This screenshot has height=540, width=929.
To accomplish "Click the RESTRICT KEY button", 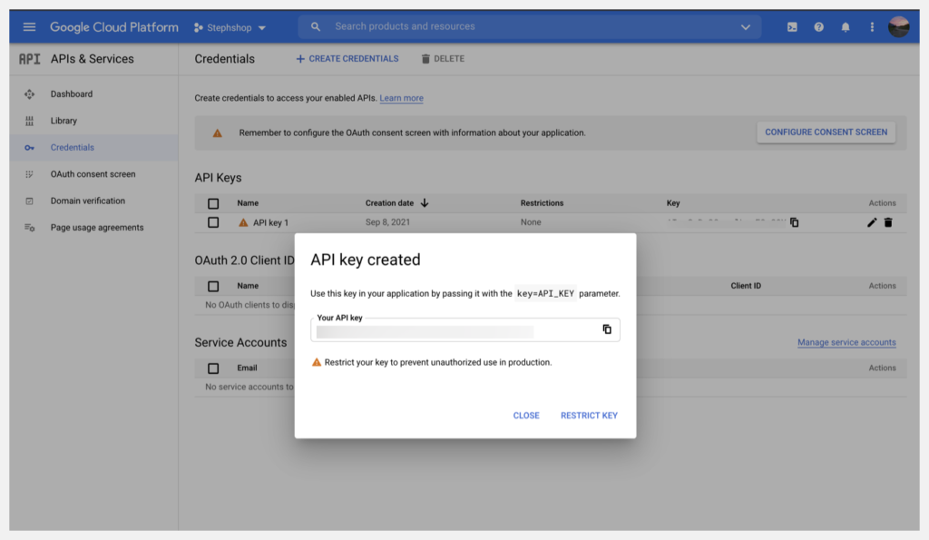I will click(x=589, y=415).
